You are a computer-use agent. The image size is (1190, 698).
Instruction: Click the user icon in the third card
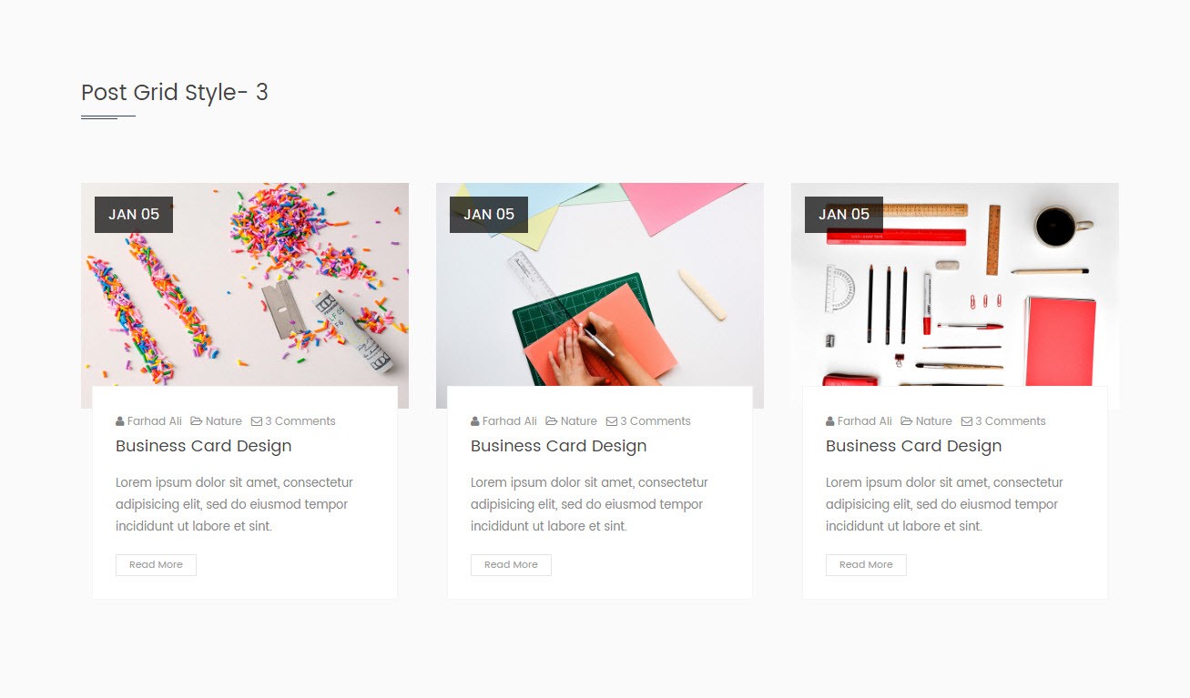pos(830,421)
